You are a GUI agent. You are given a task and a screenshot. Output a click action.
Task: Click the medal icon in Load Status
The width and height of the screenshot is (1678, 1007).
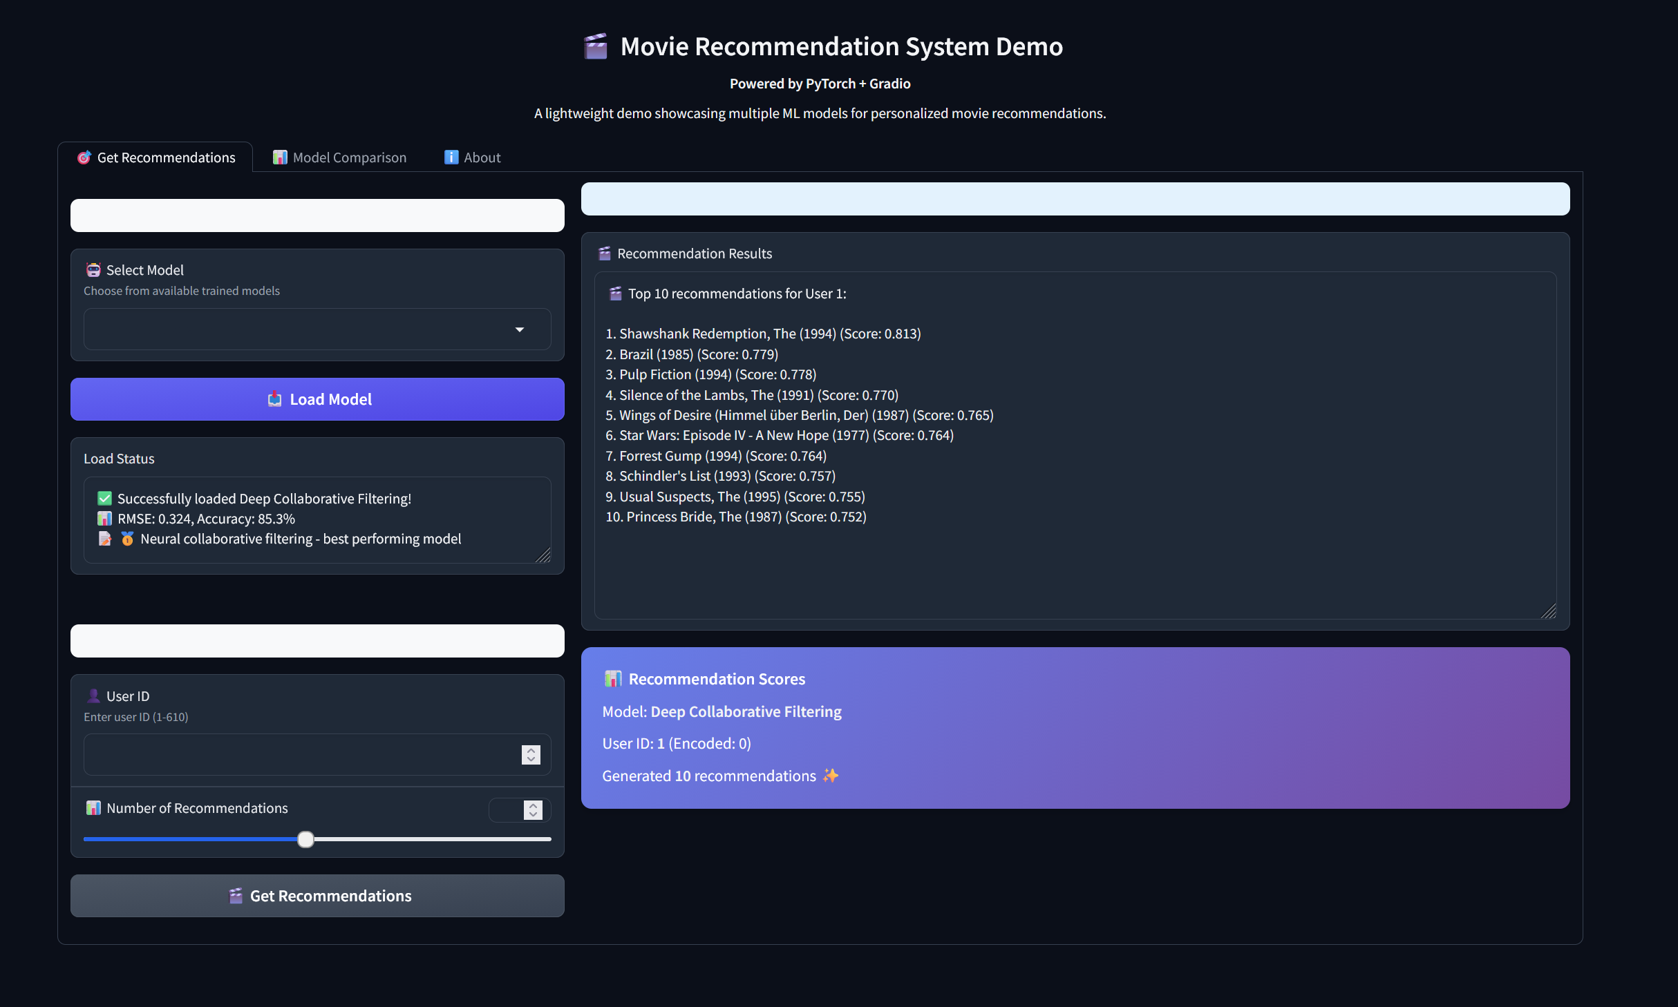tap(128, 539)
